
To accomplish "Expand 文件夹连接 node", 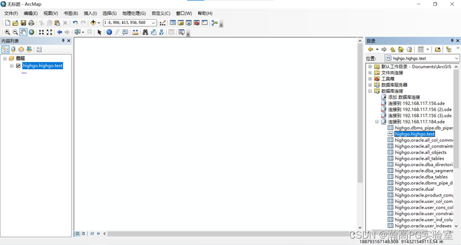I will tap(370, 72).
